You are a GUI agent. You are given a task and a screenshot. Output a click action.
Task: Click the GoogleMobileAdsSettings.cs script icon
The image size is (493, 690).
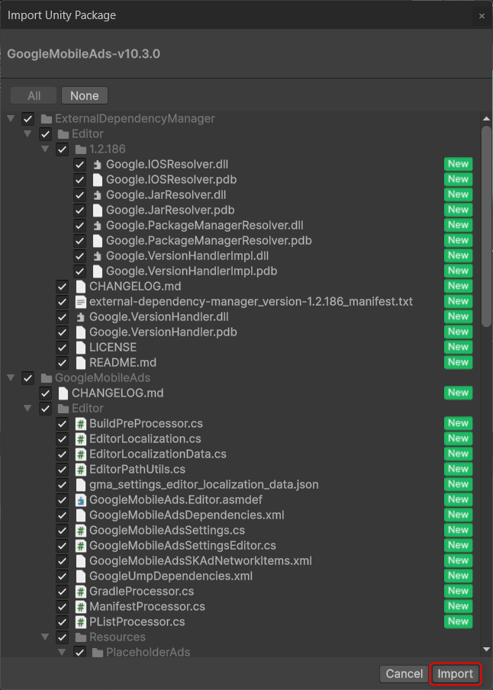[81, 531]
